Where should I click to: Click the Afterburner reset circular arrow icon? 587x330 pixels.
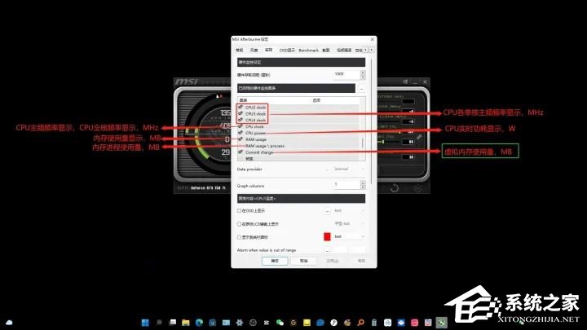pos(395,188)
